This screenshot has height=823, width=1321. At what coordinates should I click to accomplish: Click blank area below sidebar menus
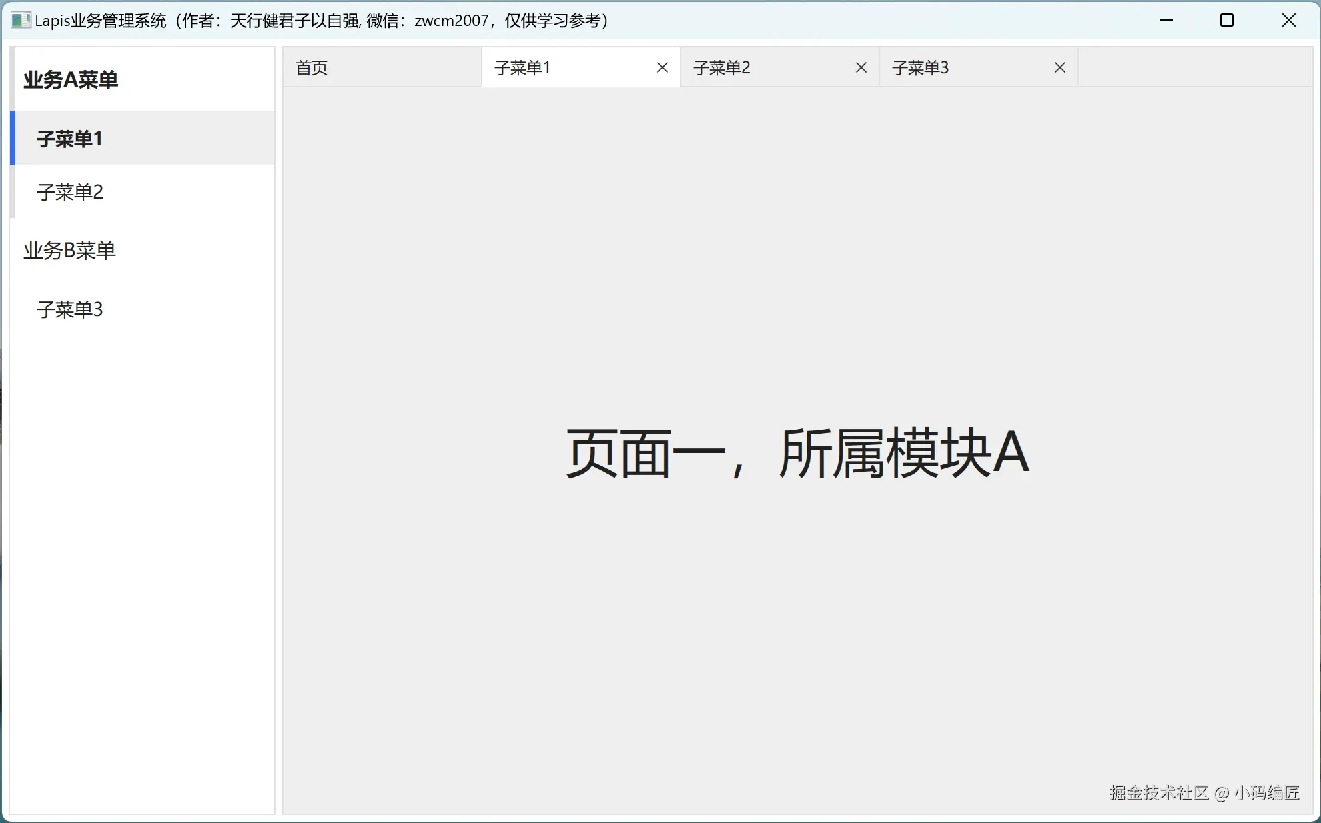click(x=141, y=567)
